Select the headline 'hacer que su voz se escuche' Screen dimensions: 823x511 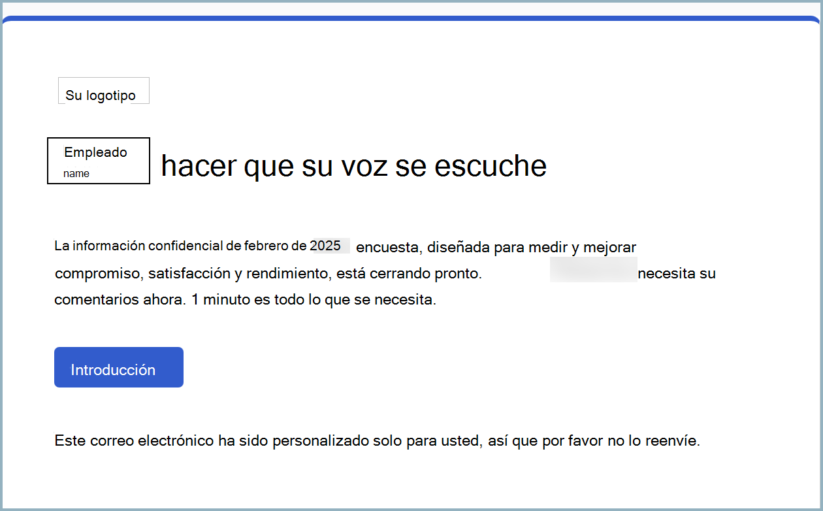click(x=353, y=166)
